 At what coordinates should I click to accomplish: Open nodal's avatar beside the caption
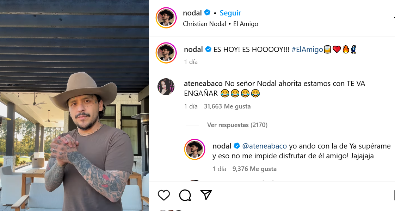(166, 53)
